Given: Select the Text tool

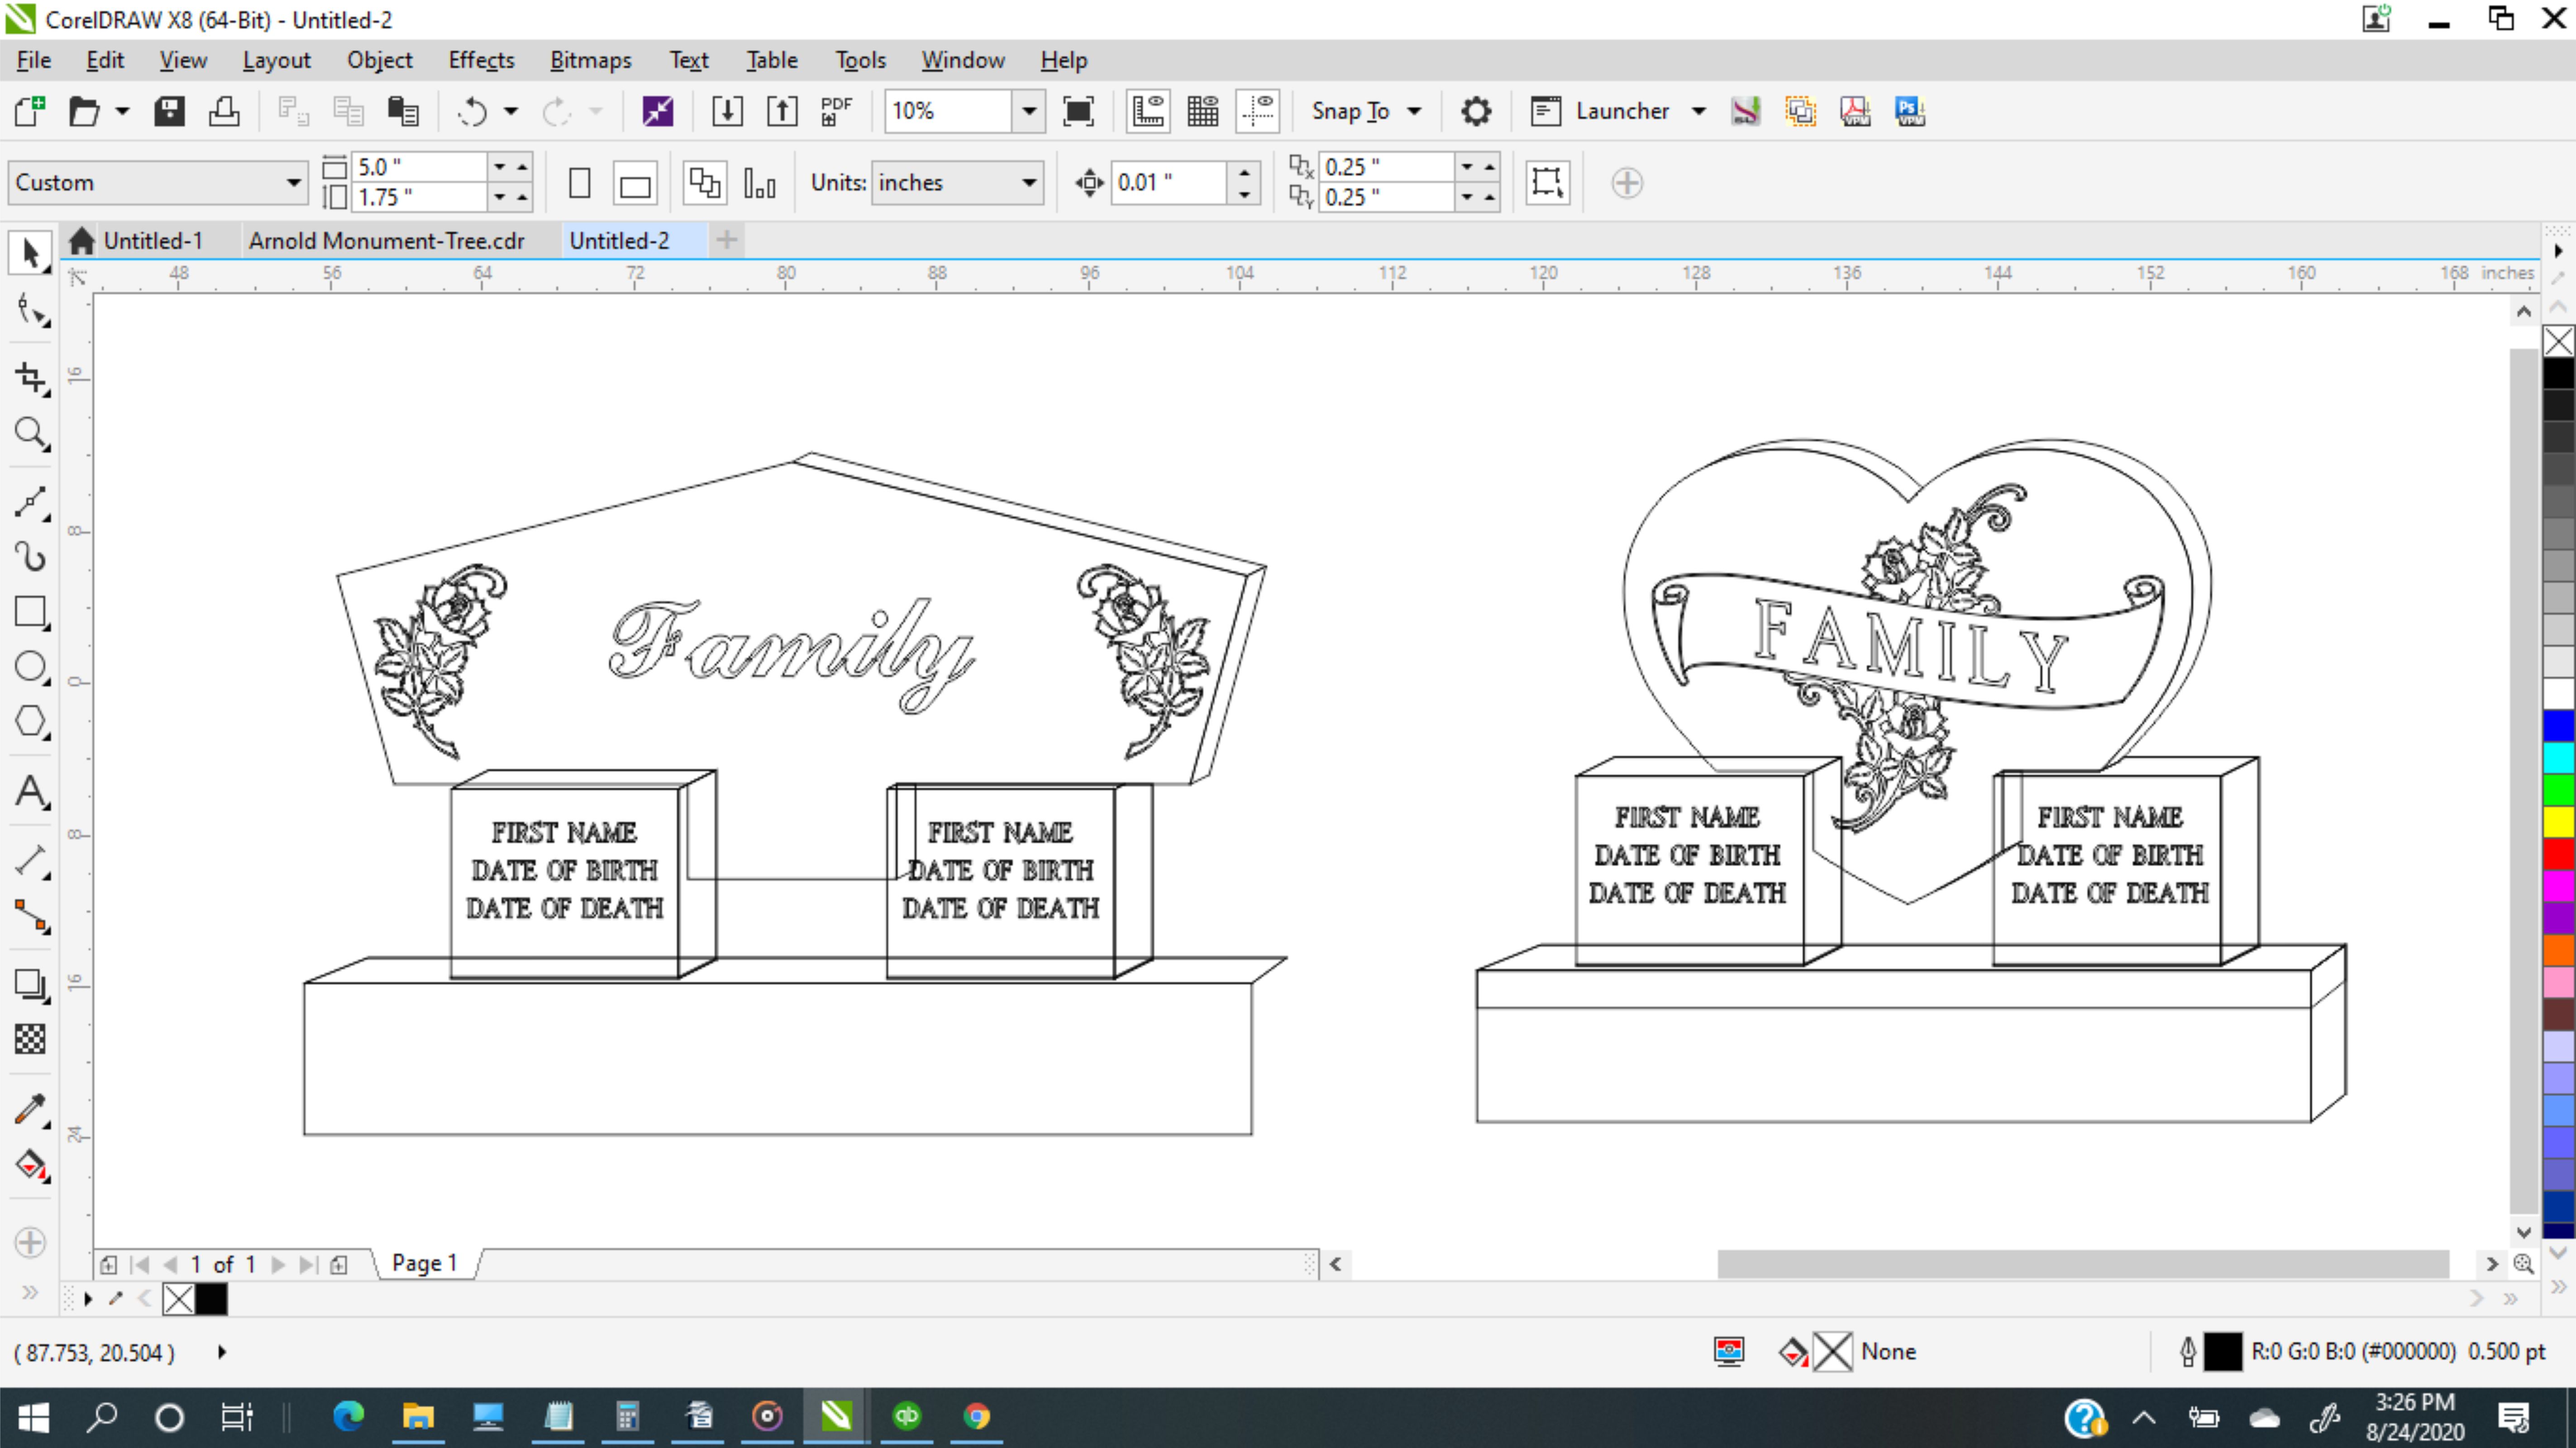Looking at the screenshot, I should click(30, 792).
